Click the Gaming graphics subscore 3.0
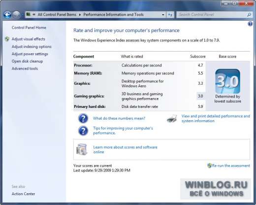This screenshot has width=256, height=205. click(x=200, y=96)
